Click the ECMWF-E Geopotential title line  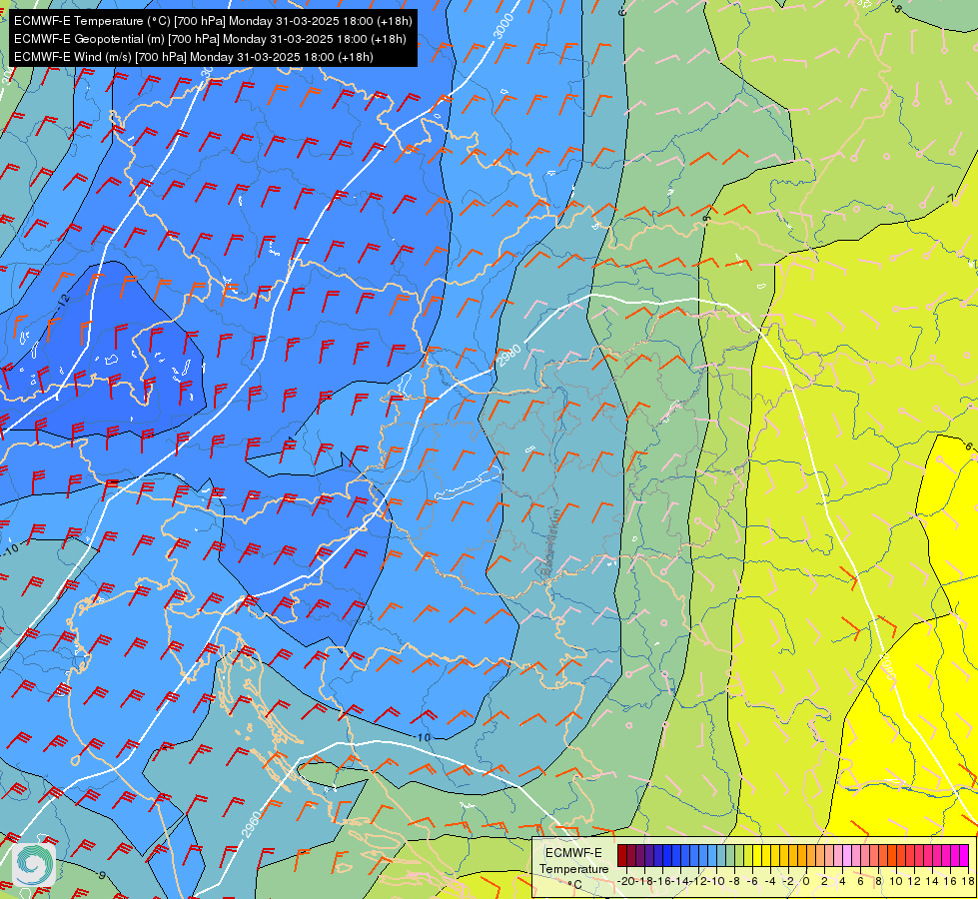pyautogui.click(x=210, y=39)
